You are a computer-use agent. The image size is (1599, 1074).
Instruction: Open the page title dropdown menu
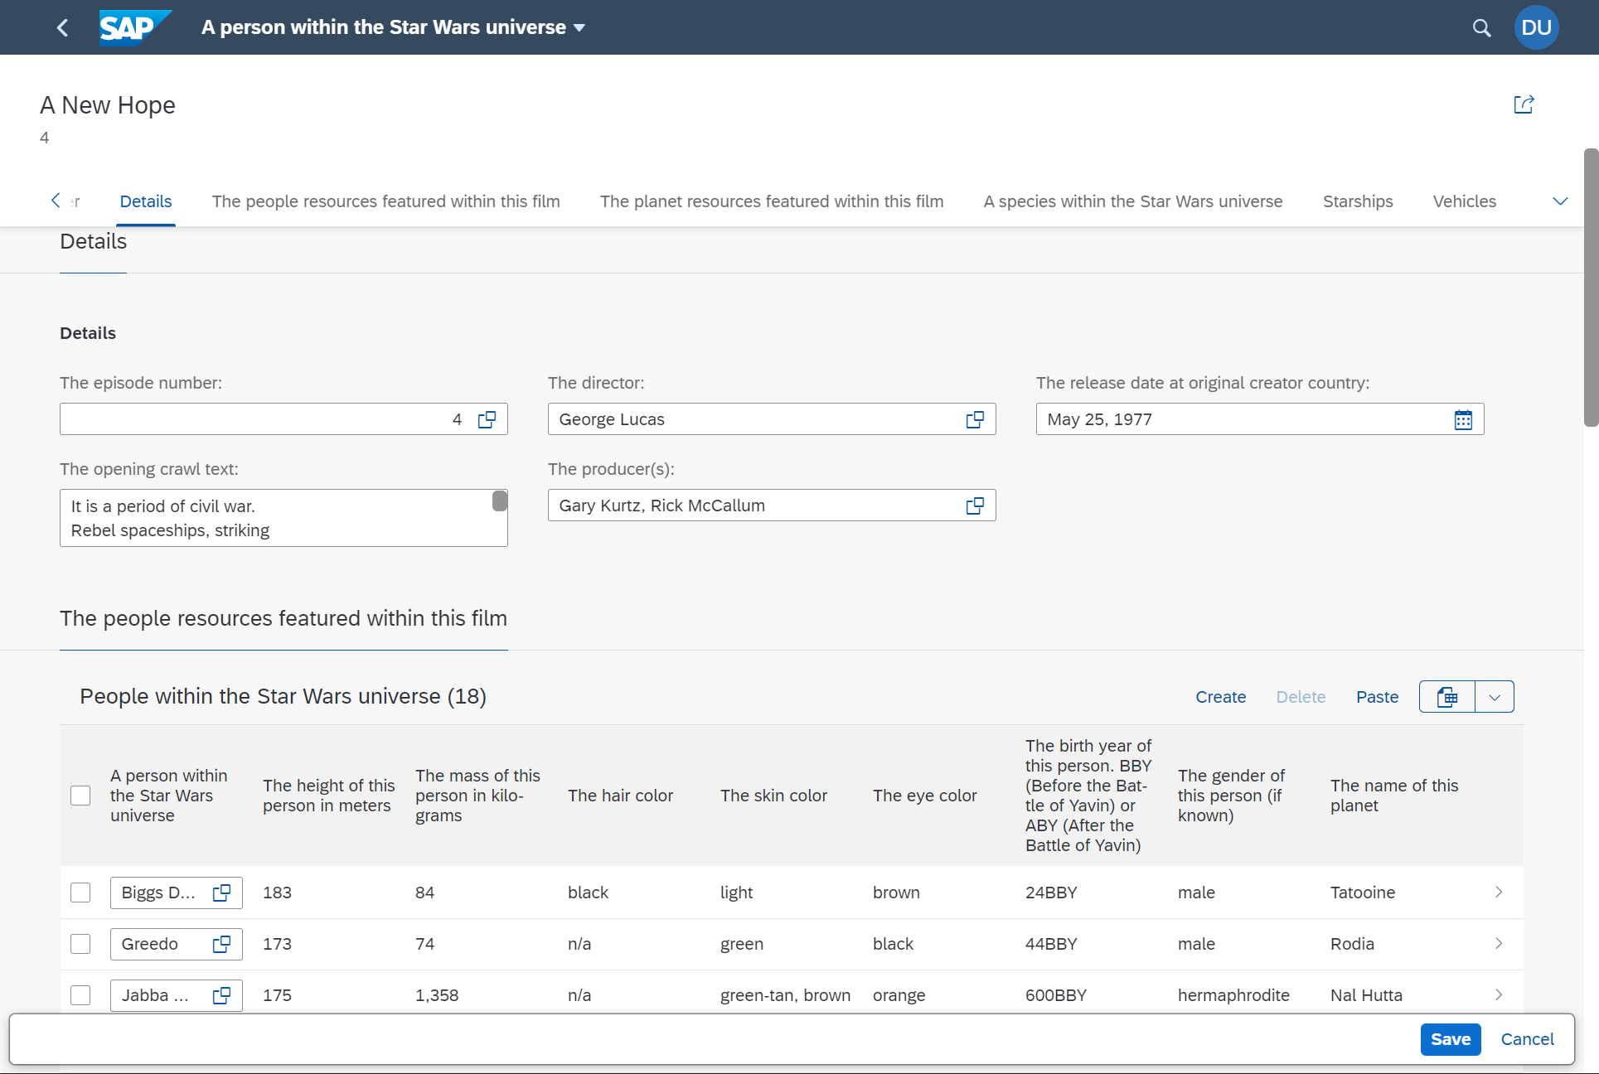[579, 27]
